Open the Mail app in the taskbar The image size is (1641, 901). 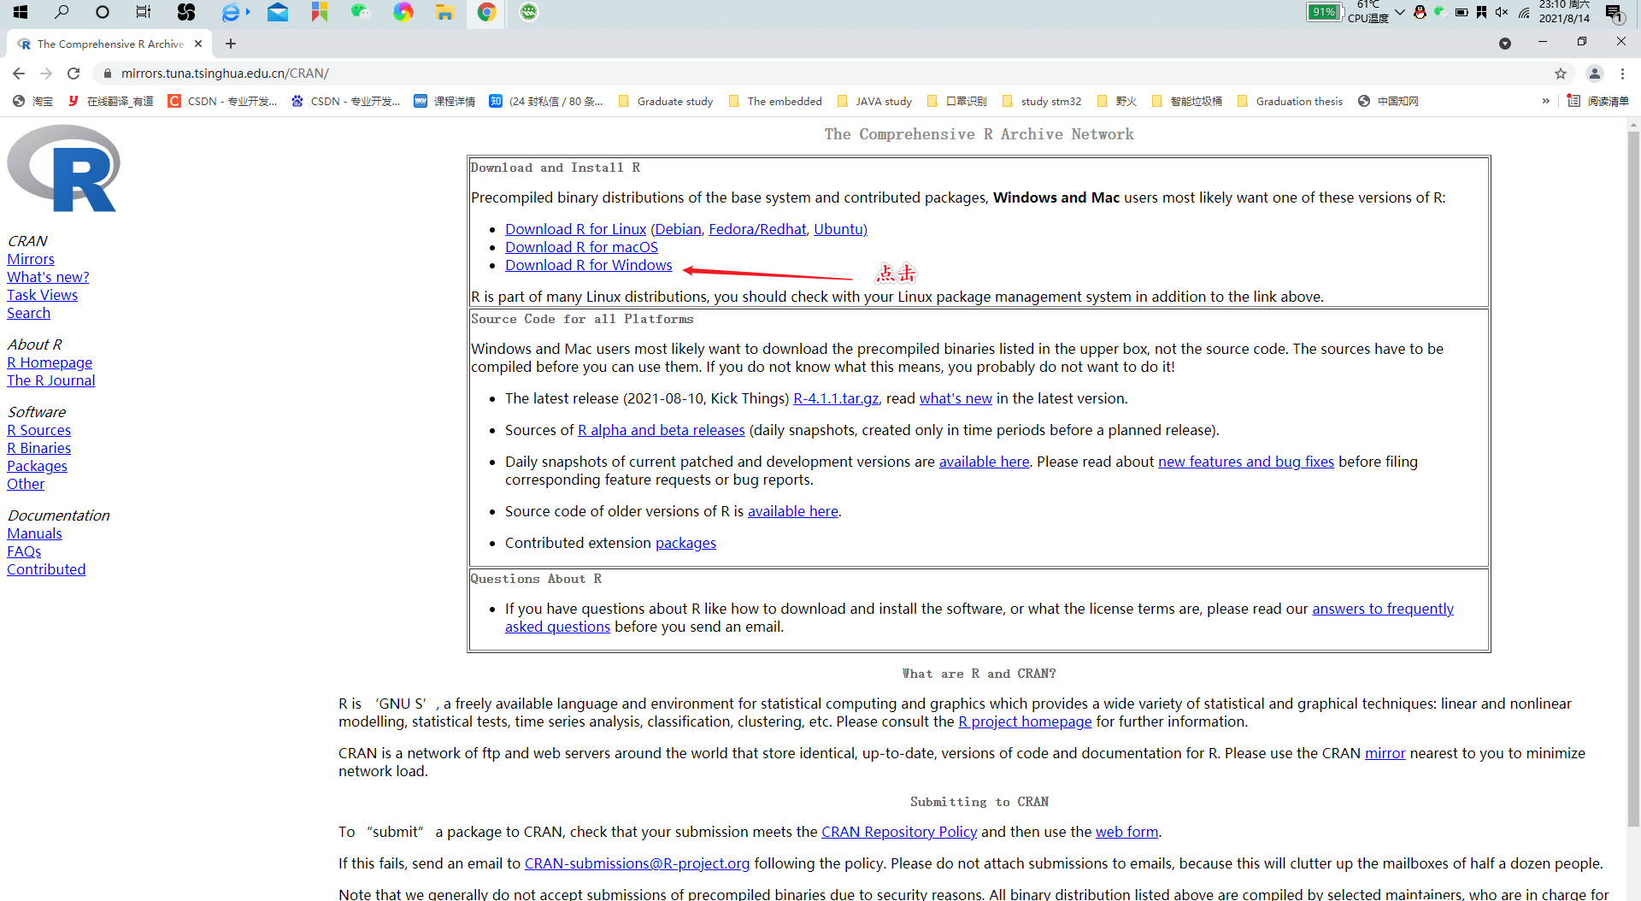pyautogui.click(x=278, y=12)
